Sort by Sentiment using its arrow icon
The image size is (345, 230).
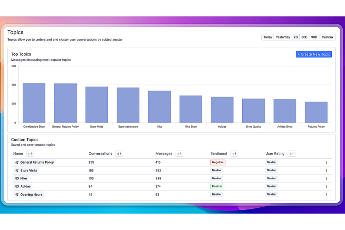[234, 153]
